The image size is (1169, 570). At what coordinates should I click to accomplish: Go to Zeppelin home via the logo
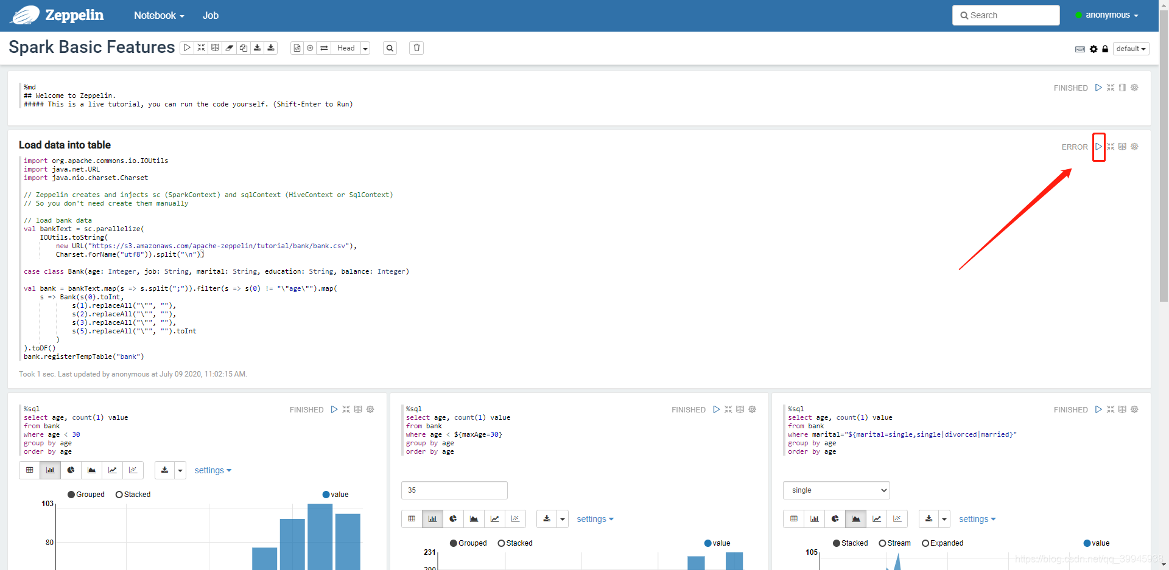click(57, 15)
